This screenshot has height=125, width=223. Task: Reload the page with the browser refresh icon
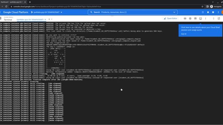pos(6,7)
